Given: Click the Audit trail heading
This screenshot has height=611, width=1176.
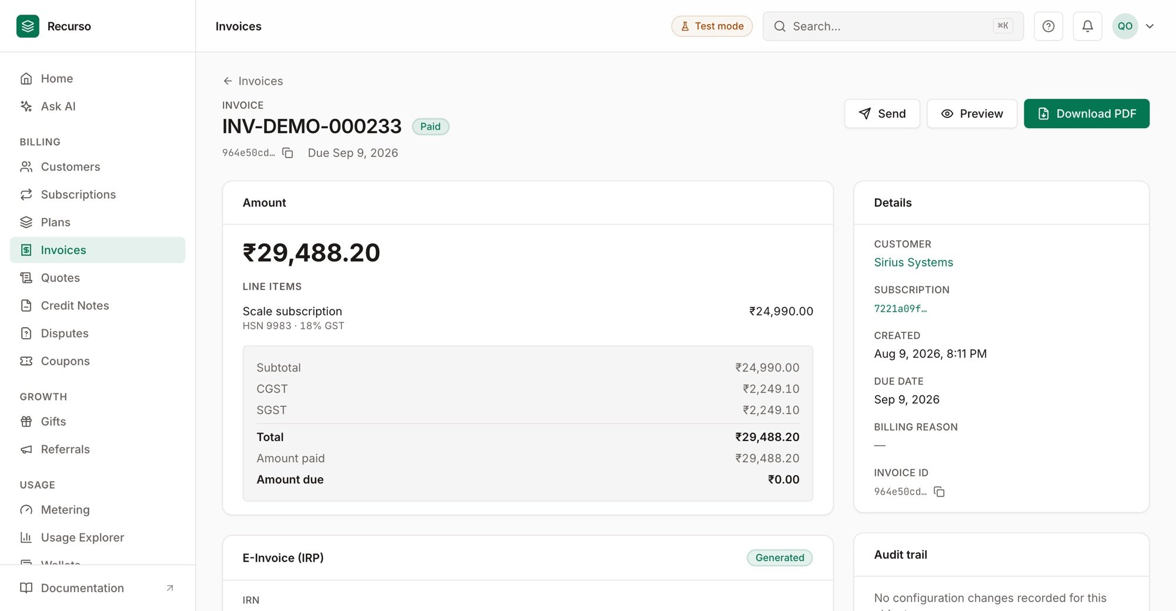Looking at the screenshot, I should click(x=900, y=555).
